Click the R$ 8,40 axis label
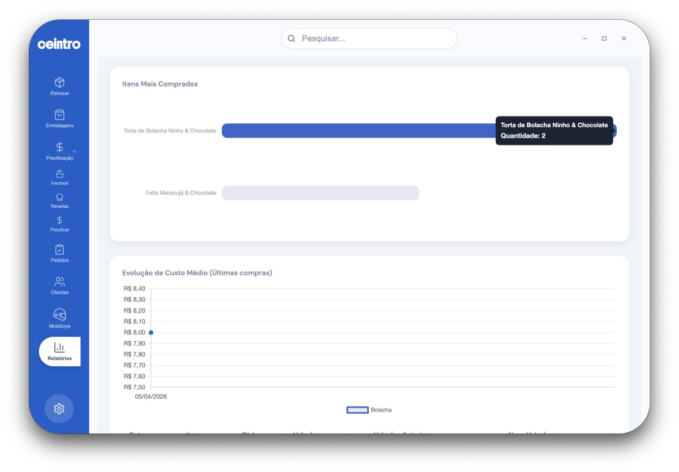The height and width of the screenshot is (472, 679). [x=135, y=289]
